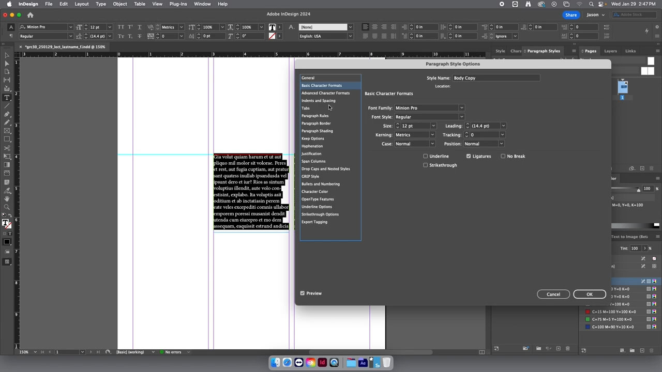
Task: Select the Pencil tool
Action: 7,122
